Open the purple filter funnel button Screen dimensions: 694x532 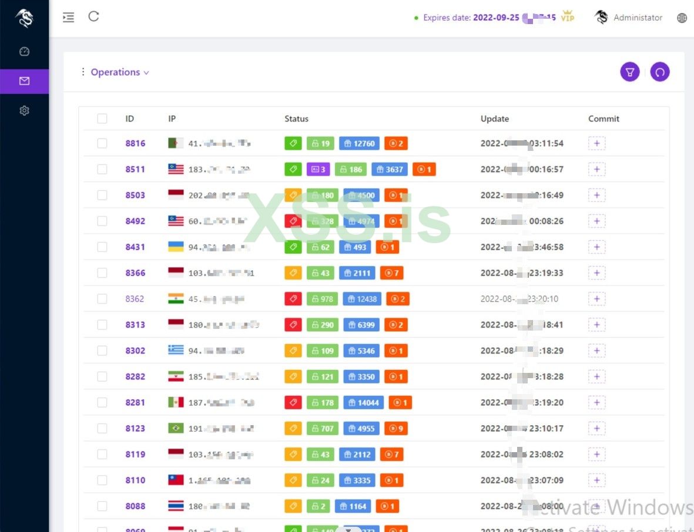click(x=630, y=72)
